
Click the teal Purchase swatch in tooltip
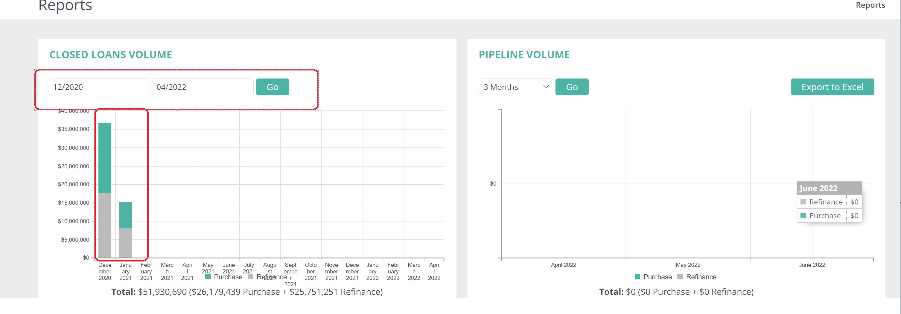point(803,216)
